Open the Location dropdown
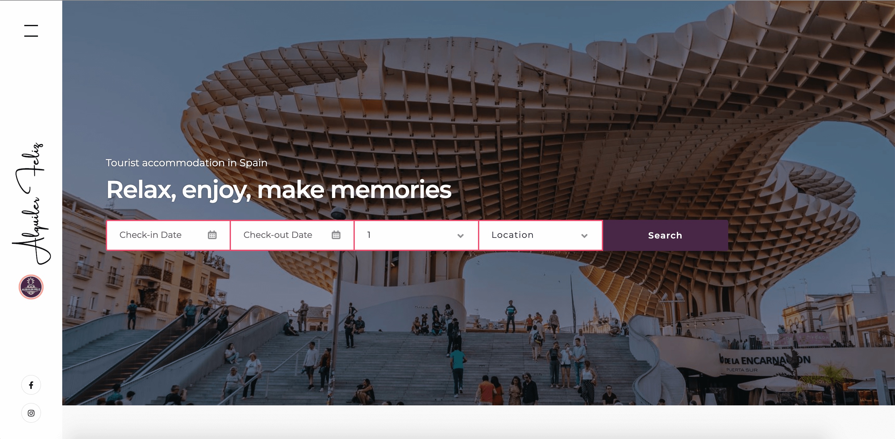This screenshot has height=439, width=895. pyautogui.click(x=541, y=235)
